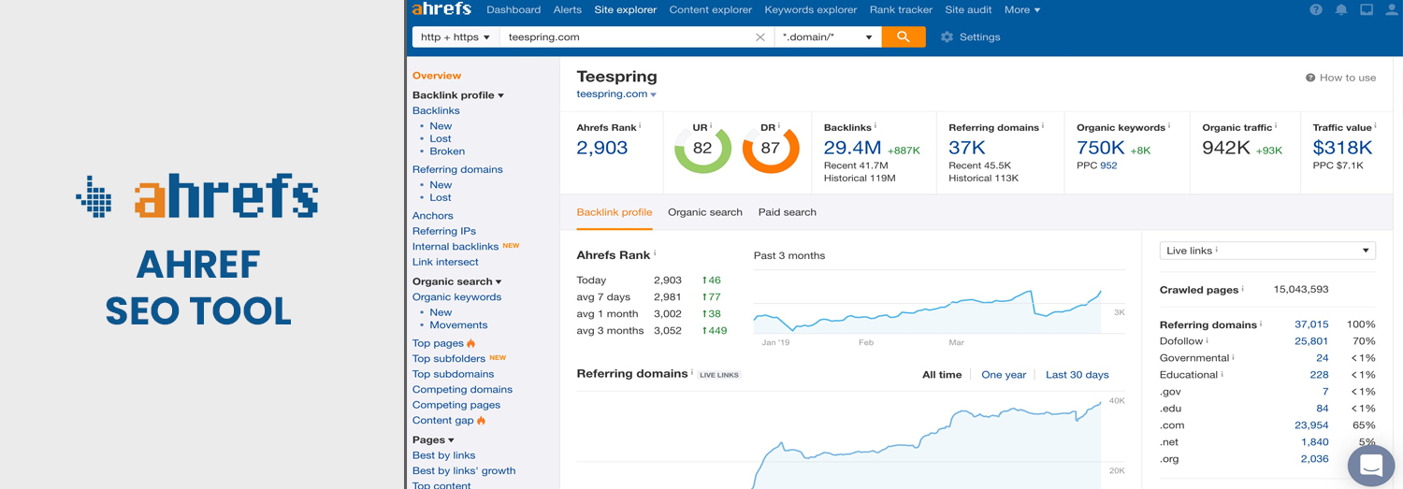Go to Keywords explorer
1403x489 pixels.
810,9
